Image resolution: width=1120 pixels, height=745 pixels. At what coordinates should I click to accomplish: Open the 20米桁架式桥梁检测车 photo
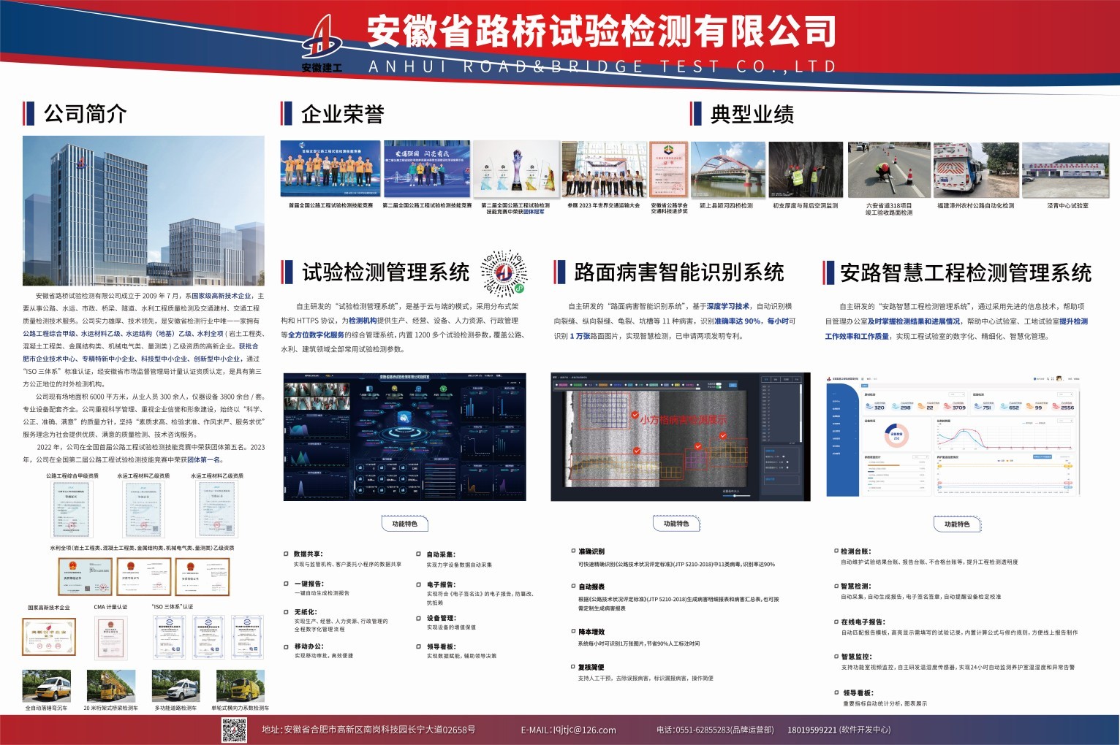(110, 686)
